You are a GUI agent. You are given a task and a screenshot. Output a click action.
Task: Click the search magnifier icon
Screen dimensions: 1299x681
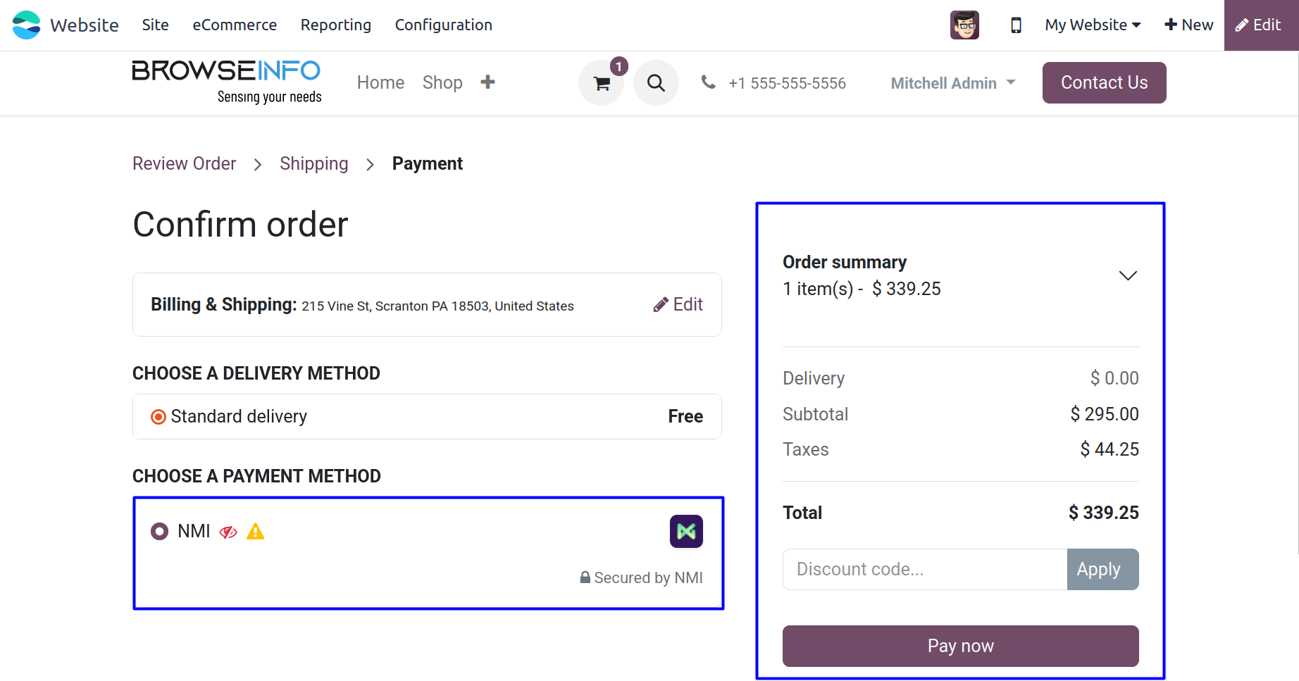[656, 83]
